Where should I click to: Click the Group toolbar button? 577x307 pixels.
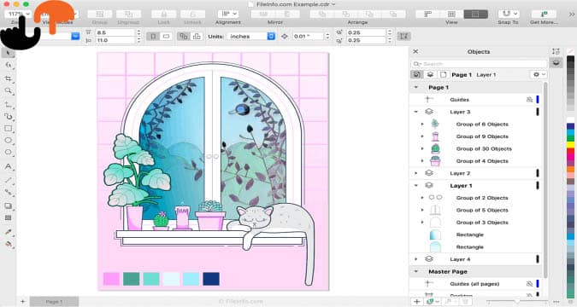pos(100,14)
